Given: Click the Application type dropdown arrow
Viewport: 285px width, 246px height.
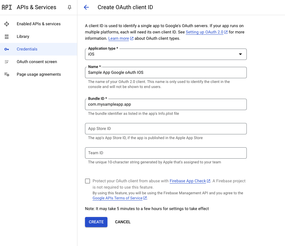Looking at the screenshot, I should (240, 54).
